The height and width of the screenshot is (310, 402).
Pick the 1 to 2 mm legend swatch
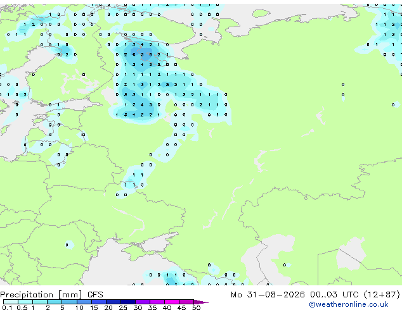tap(40, 302)
